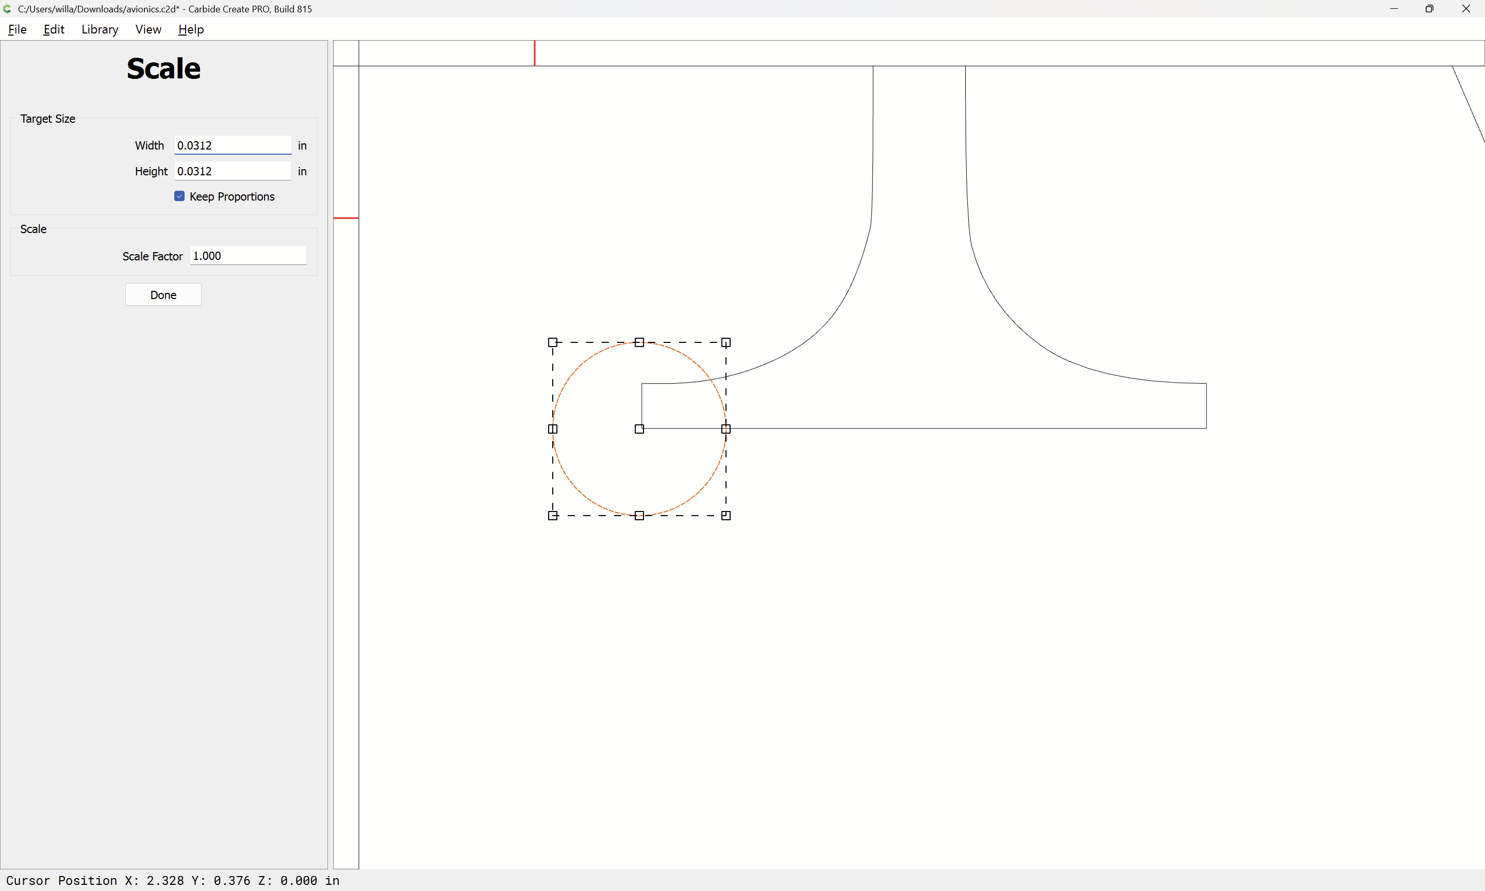The width and height of the screenshot is (1485, 891).
Task: Click the top-middle selection handle
Action: coord(639,342)
